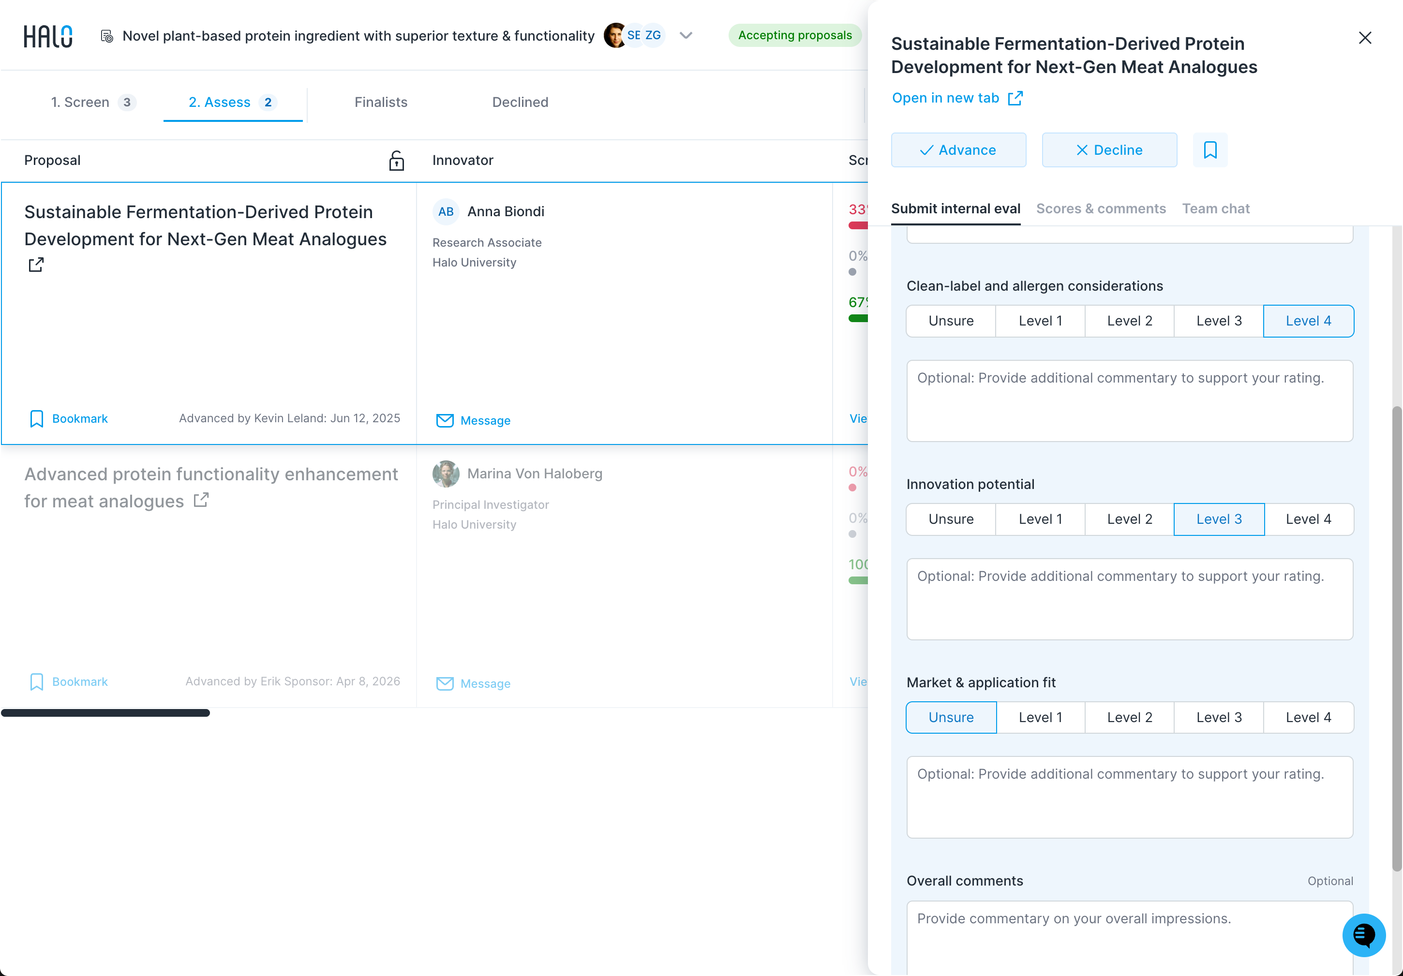Viewport: 1403px width, 976px height.
Task: Close the proposal side panel
Action: tap(1365, 38)
